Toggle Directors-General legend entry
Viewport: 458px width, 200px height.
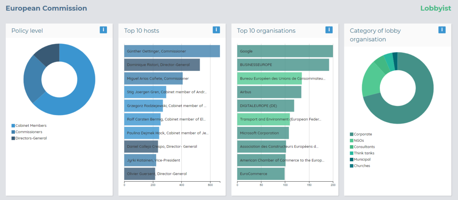click(31, 138)
